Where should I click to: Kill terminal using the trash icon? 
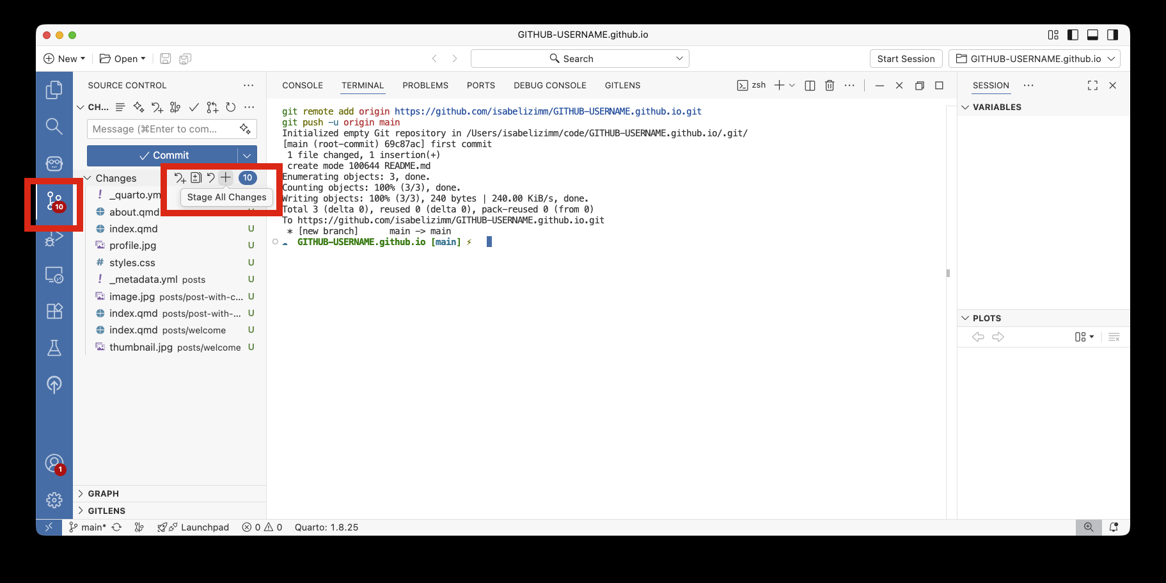pos(830,86)
